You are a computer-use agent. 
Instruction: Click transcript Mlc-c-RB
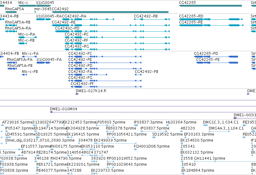pyautogui.click(x=23, y=43)
